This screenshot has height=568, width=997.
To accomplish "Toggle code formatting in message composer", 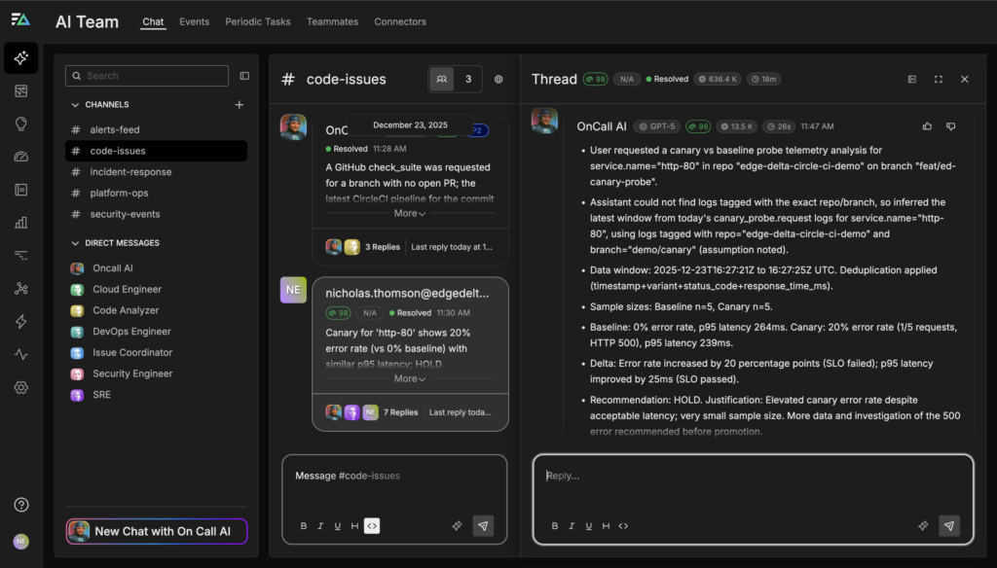I will (372, 526).
